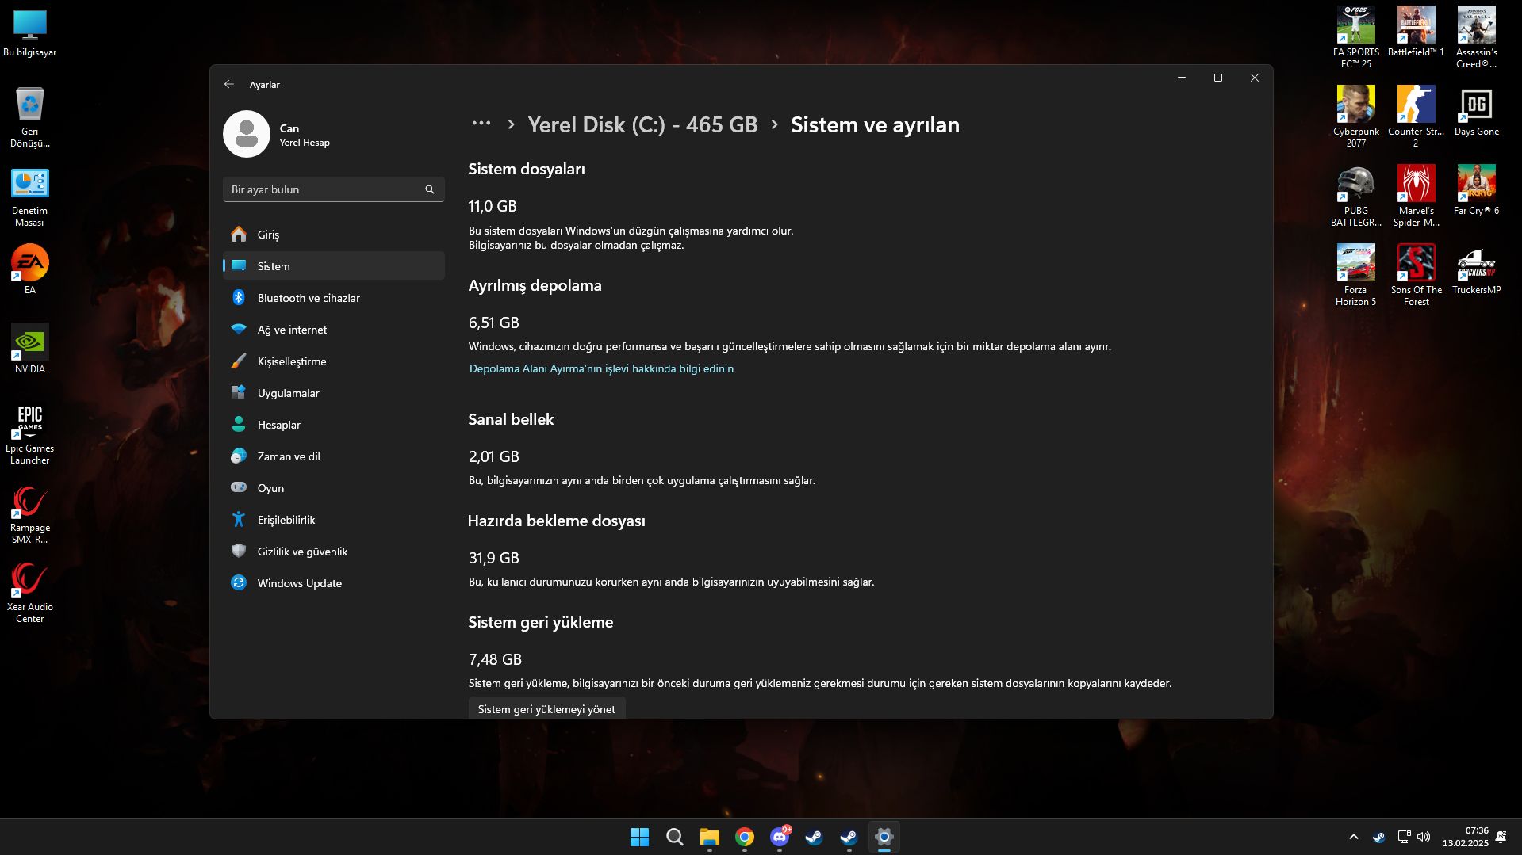1522x855 pixels.
Task: Click the search magnifier icon in settings
Action: coord(430,189)
